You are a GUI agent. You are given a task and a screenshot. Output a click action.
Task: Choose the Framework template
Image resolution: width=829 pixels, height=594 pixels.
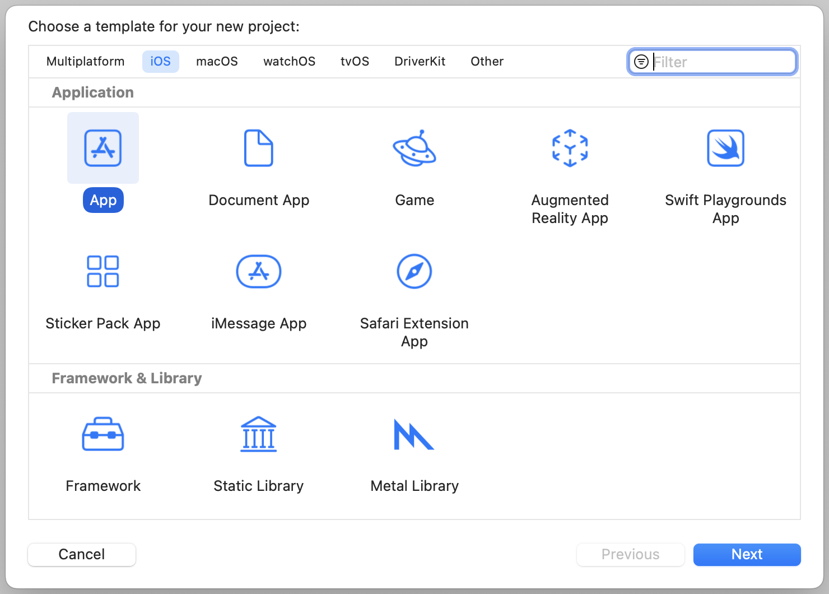[x=103, y=434]
